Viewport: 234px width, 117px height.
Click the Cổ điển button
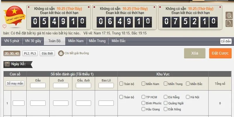[226, 41]
